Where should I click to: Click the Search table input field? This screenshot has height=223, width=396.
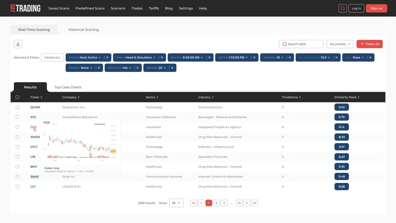301,44
